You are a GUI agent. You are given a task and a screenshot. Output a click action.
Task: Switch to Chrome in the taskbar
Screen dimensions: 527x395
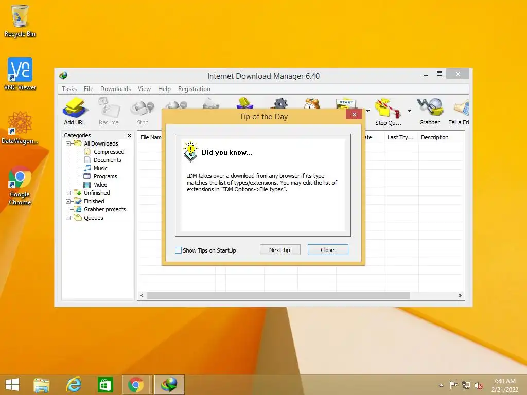pyautogui.click(x=136, y=385)
